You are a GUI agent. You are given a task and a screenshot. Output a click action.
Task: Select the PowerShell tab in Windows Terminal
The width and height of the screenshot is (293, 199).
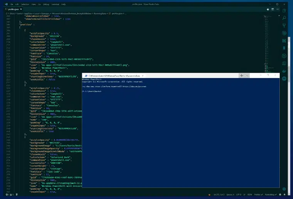114,76
